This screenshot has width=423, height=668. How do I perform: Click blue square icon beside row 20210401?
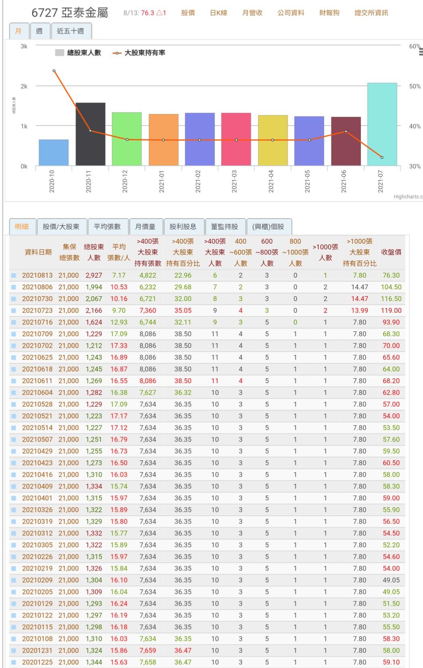point(14,498)
